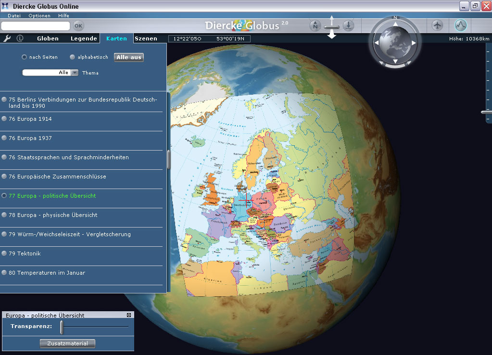Pan globe east with right arrow
Viewport: 492px width, 355px height.
click(x=414, y=43)
